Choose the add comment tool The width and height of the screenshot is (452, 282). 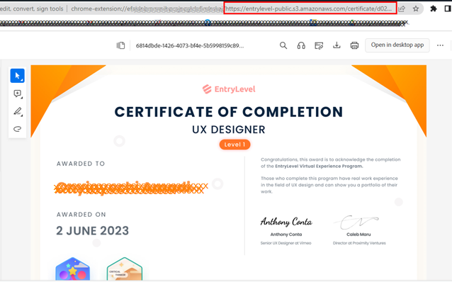(17, 94)
